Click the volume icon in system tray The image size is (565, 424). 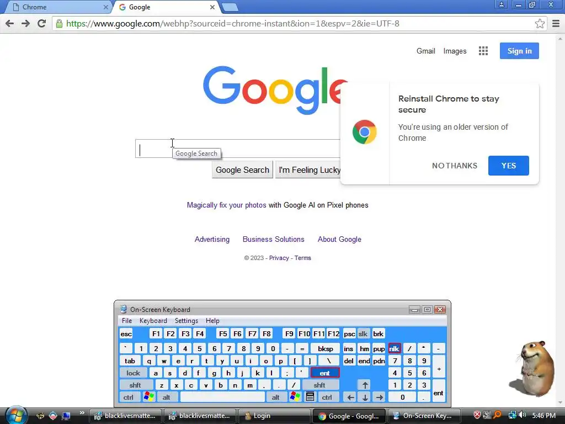click(x=523, y=415)
